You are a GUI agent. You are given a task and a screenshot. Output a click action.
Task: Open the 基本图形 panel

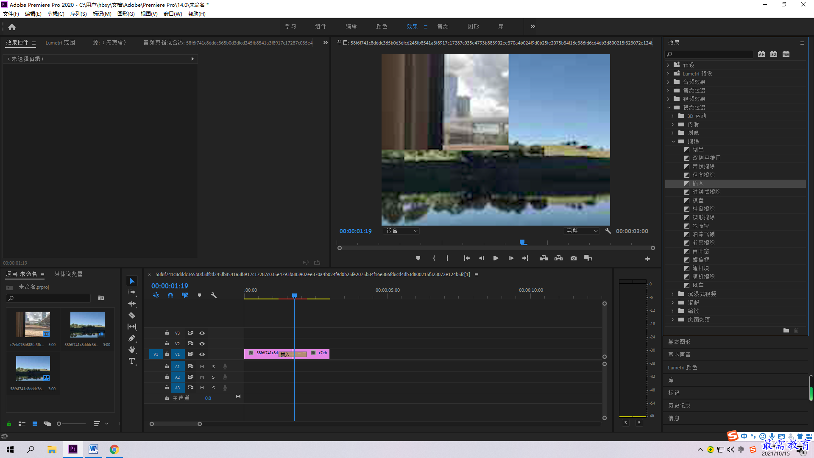pos(679,342)
